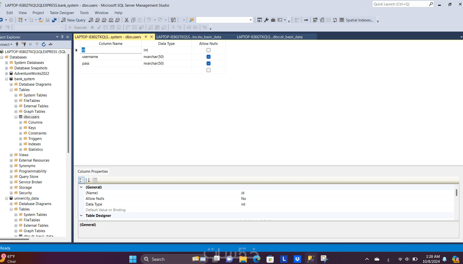Open the Project menu
Viewport: 463px width, 264px height.
tap(38, 13)
